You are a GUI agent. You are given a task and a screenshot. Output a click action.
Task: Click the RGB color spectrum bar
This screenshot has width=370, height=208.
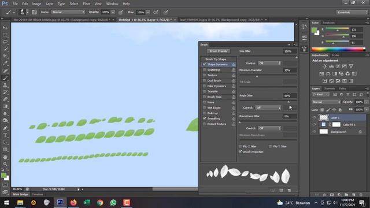point(338,49)
